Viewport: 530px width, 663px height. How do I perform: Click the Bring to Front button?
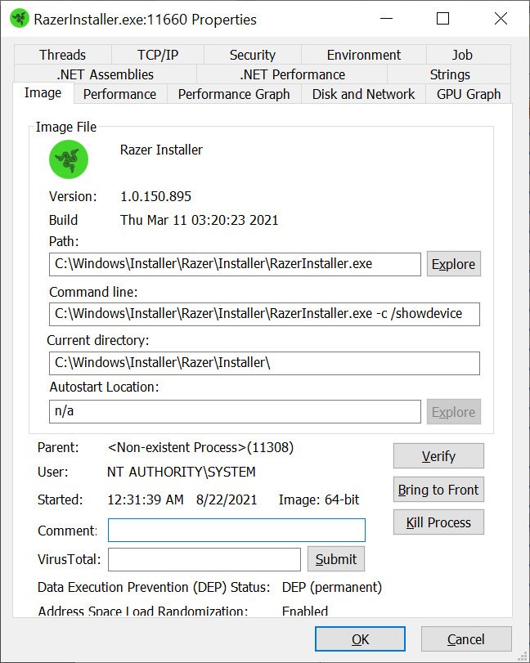click(438, 490)
